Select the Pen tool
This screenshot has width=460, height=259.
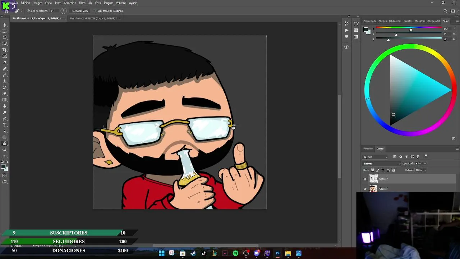(5, 119)
